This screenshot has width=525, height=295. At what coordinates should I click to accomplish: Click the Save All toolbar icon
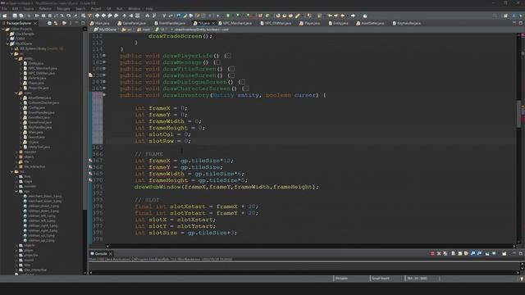(21, 16)
